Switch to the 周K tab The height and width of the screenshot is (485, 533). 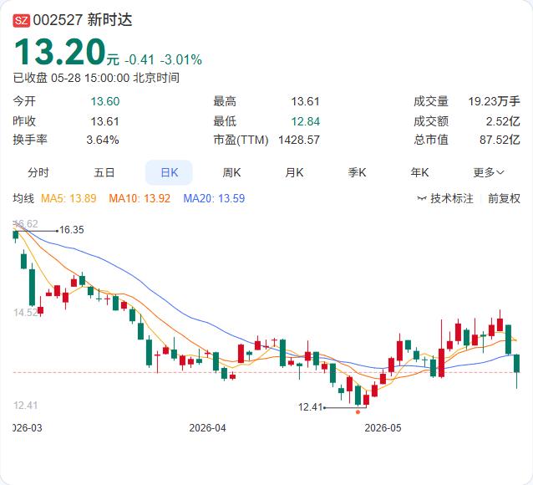click(x=231, y=172)
